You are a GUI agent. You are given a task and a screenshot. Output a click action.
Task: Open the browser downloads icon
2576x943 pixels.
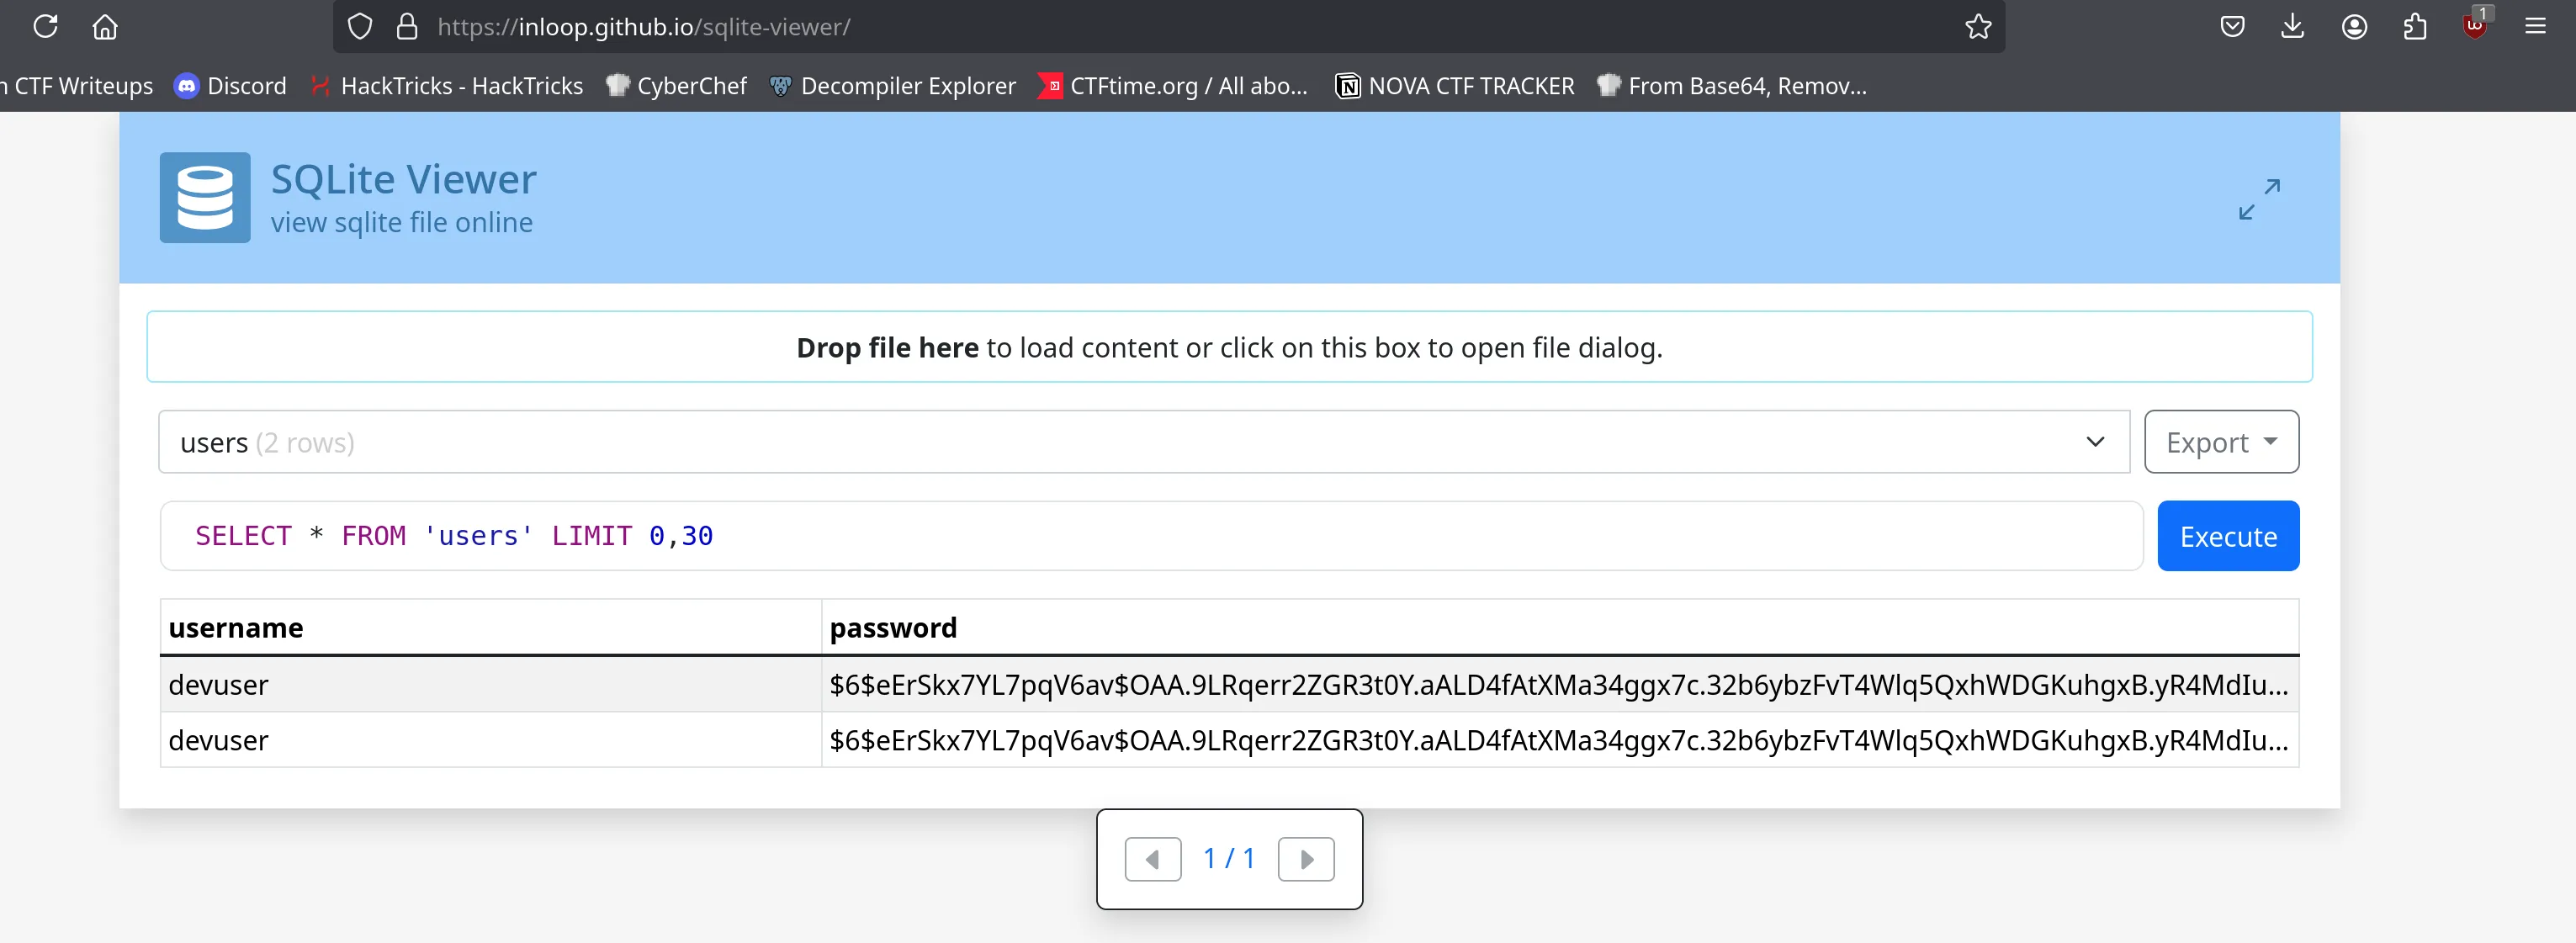[x=2293, y=26]
